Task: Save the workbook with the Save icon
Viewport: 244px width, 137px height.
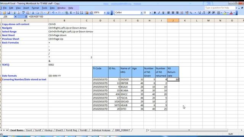Action: (x=9, y=13)
